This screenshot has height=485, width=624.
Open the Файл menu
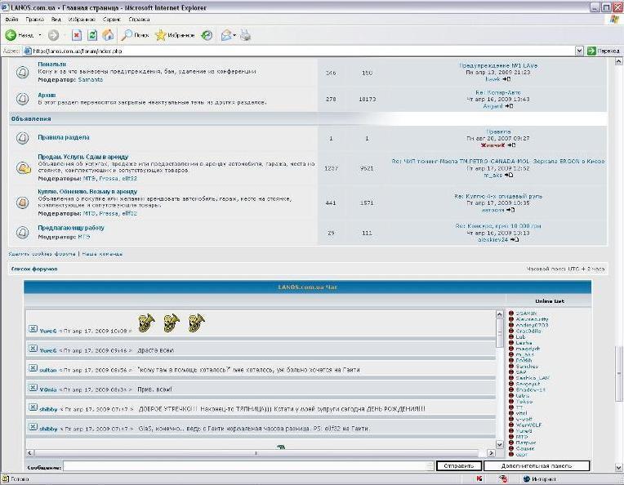coord(11,19)
